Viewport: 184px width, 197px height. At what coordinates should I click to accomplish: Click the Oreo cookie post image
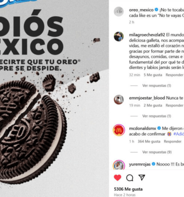[54, 98]
